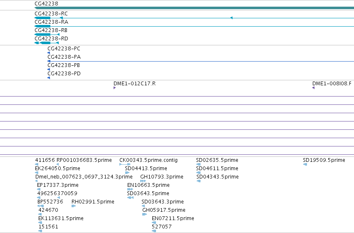Open the SD03643.3prime label

163,202
